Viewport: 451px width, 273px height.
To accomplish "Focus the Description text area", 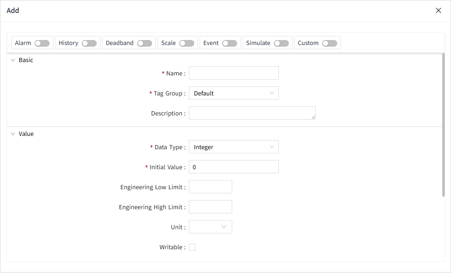I will [252, 113].
